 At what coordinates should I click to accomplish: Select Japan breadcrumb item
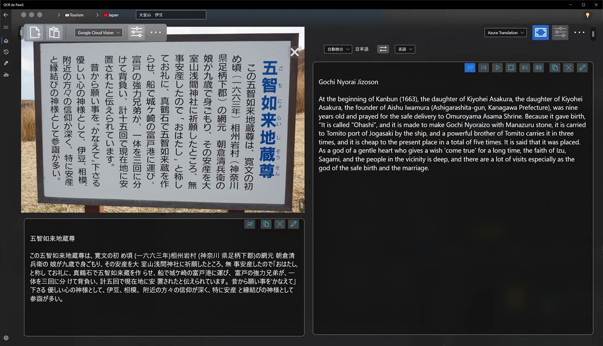point(111,15)
